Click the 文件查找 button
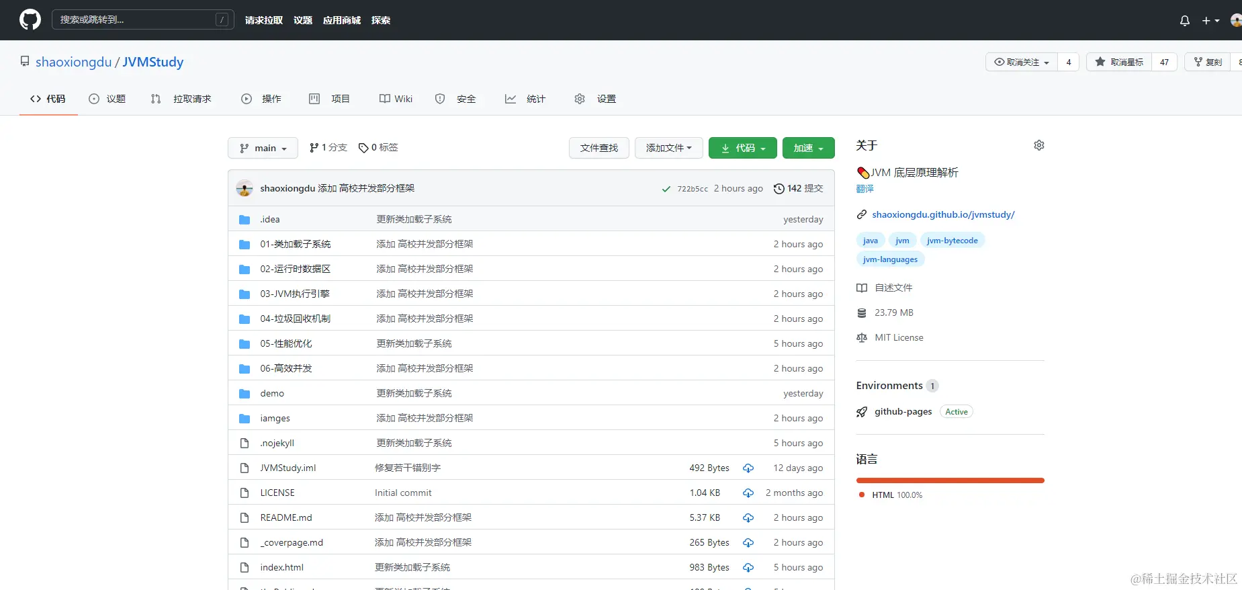1242x590 pixels. [x=599, y=148]
